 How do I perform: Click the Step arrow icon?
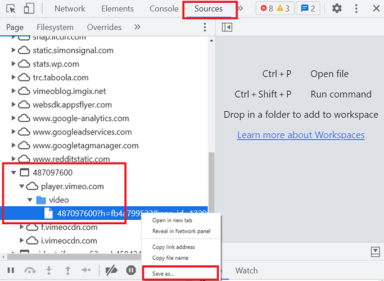coord(86,270)
